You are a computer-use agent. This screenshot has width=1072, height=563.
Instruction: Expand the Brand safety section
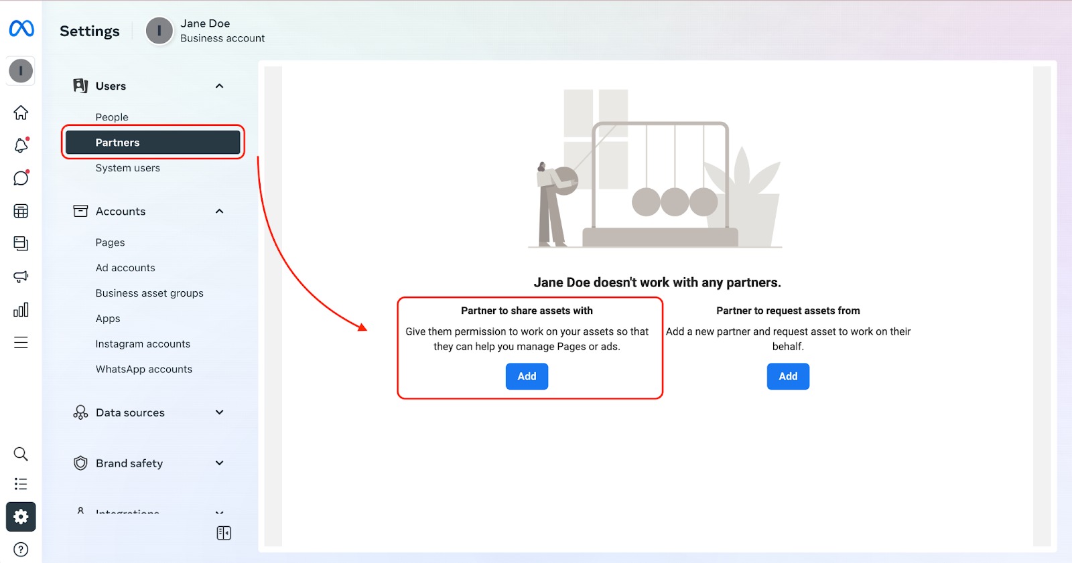pos(219,463)
